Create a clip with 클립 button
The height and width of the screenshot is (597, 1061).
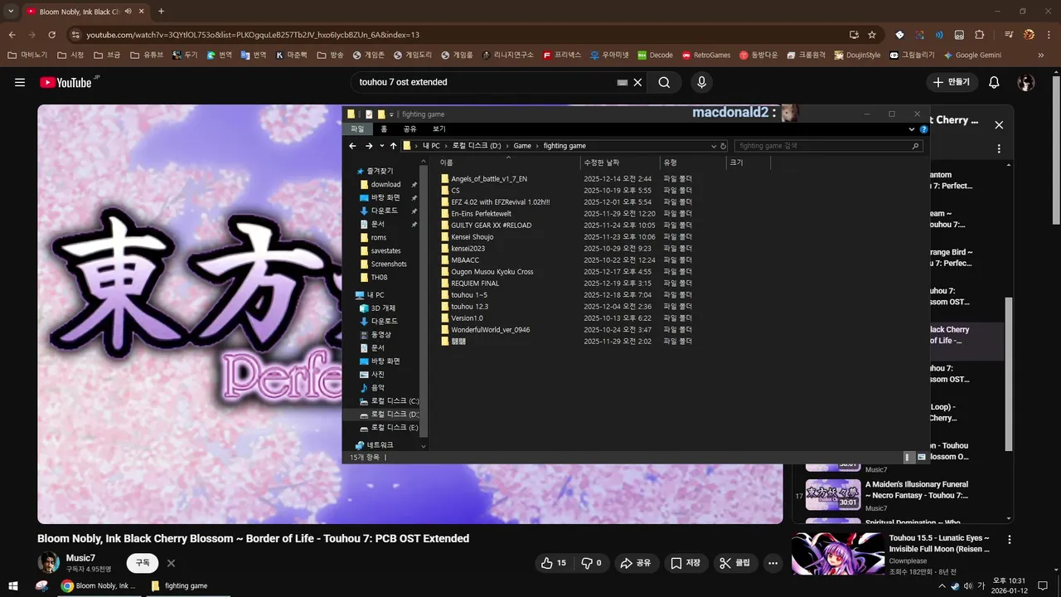[x=734, y=563]
